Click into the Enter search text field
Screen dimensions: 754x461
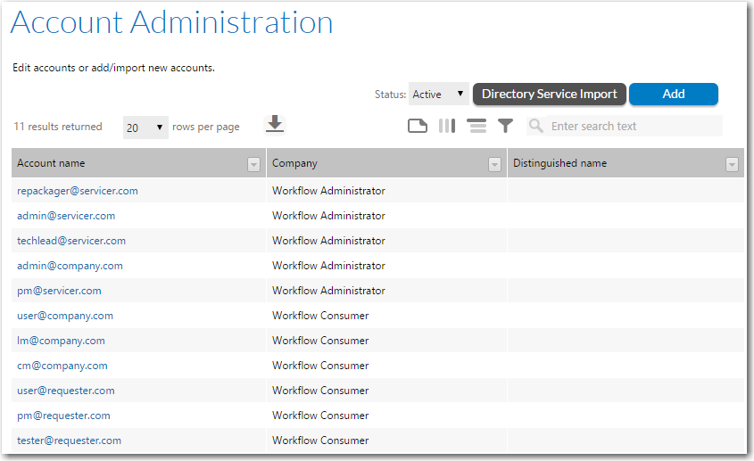coord(634,127)
